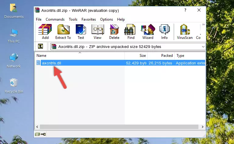Click the title bar help question mark
Viewport: 234px width, 144px height.
click(x=185, y=10)
